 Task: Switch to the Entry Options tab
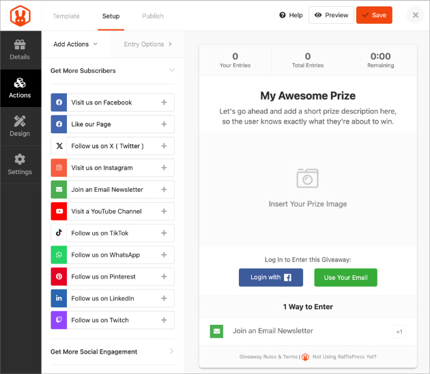pos(147,44)
